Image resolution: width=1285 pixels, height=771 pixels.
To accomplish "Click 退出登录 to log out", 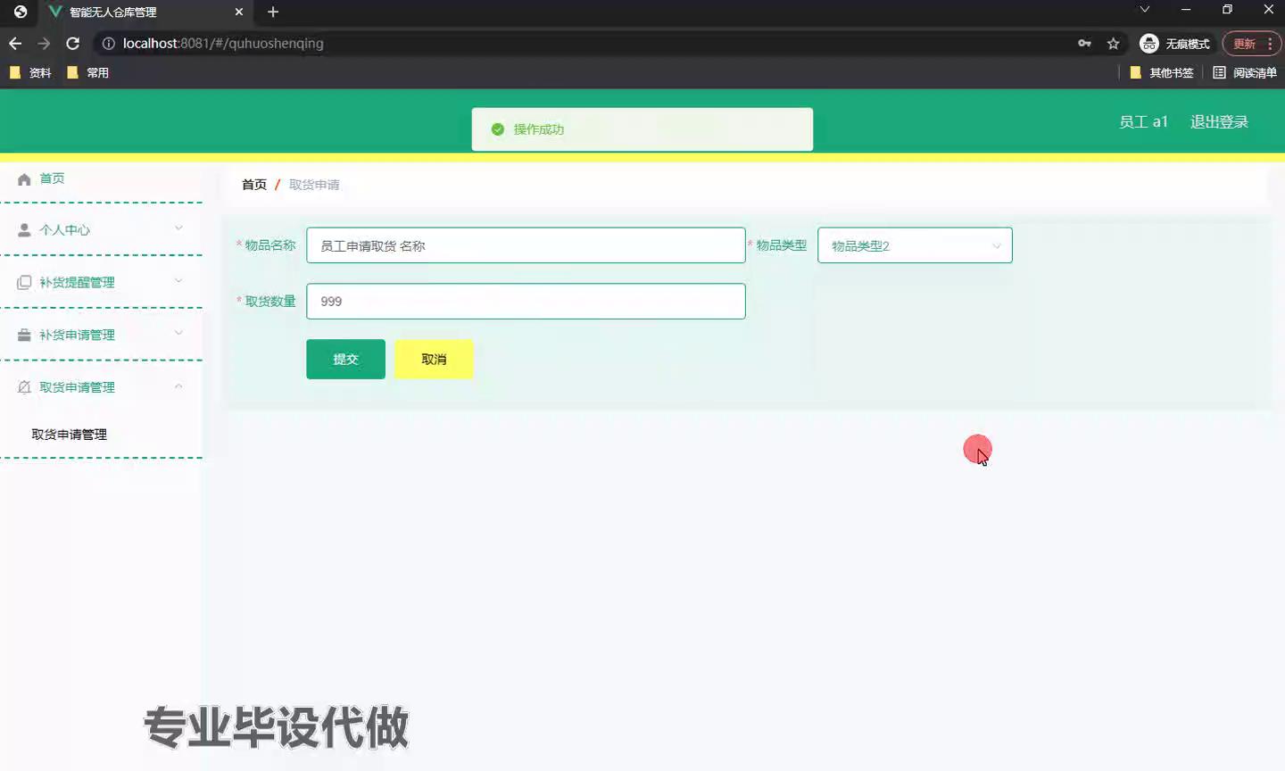I will [1219, 121].
